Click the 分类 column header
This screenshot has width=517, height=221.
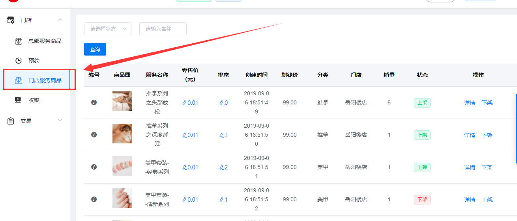pos(323,75)
